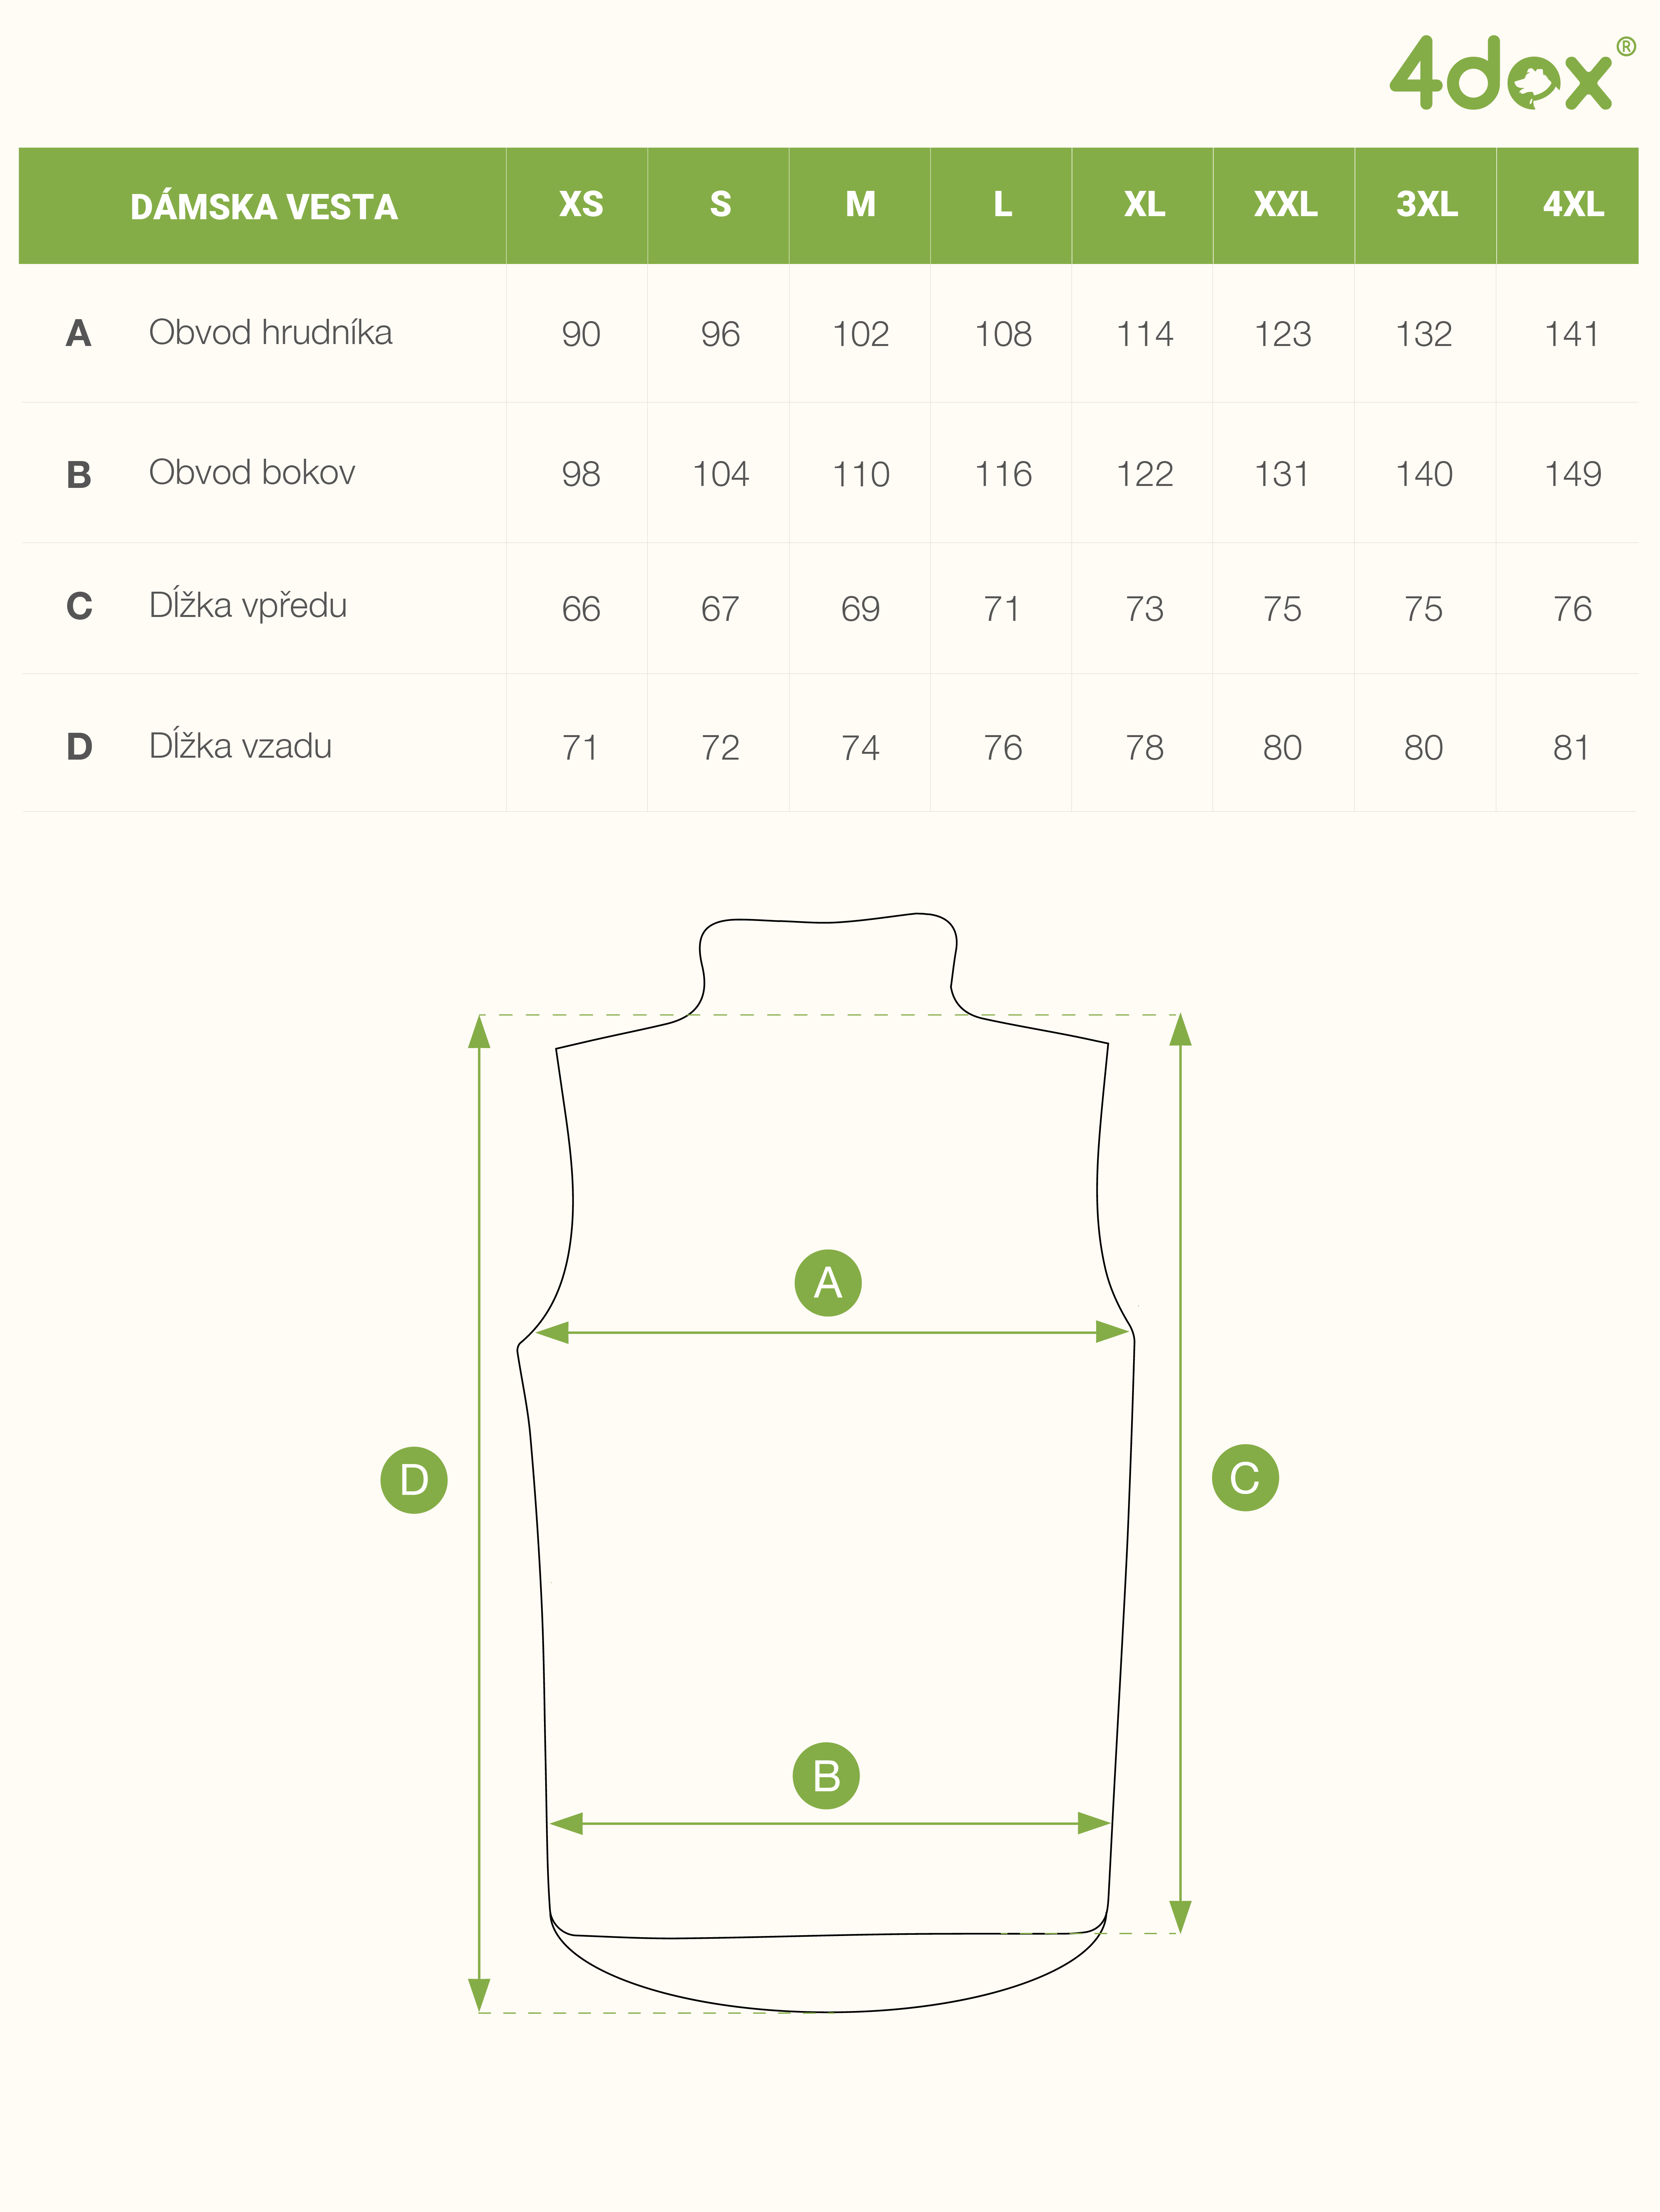1660x2212 pixels.
Task: Click the Dĺžka vzadu row label
Action: pos(240,746)
